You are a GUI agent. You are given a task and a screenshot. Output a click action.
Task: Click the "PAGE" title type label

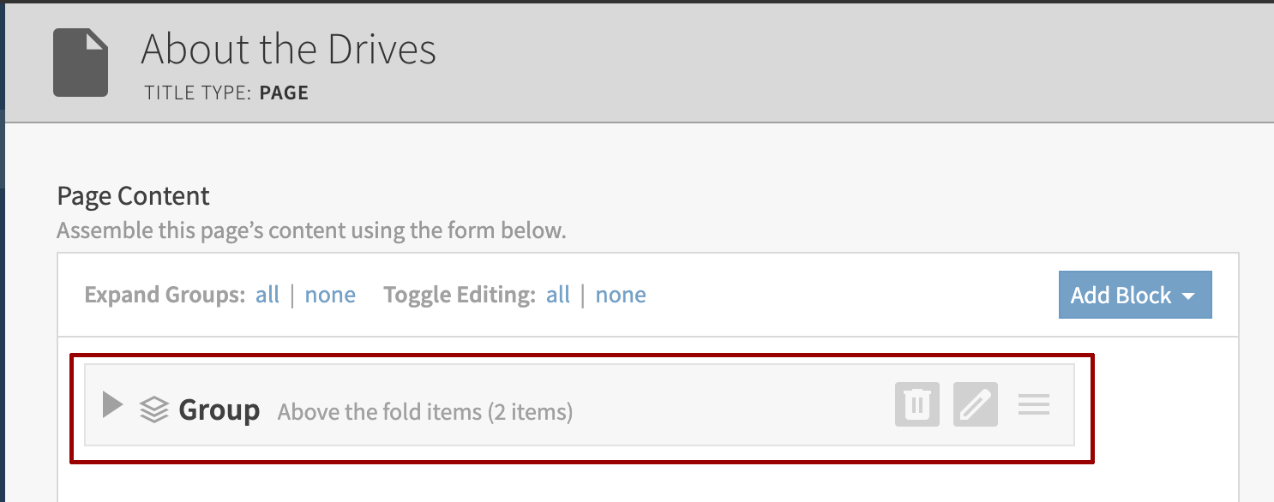point(284,93)
